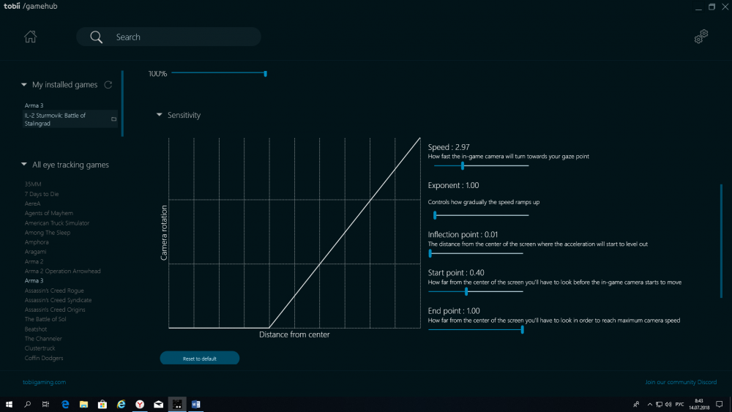
Task: Select Among The Sleep
Action: coord(47,233)
